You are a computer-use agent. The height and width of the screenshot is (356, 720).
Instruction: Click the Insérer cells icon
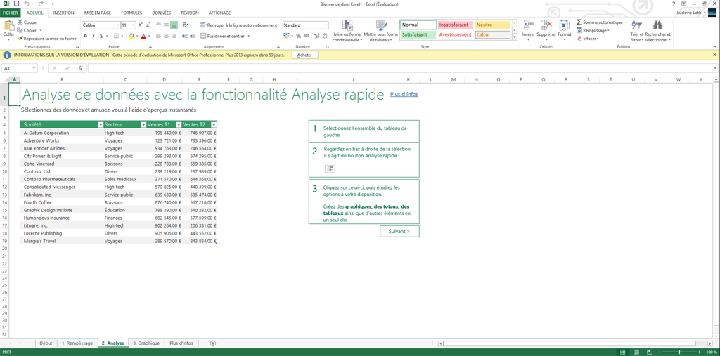click(528, 26)
